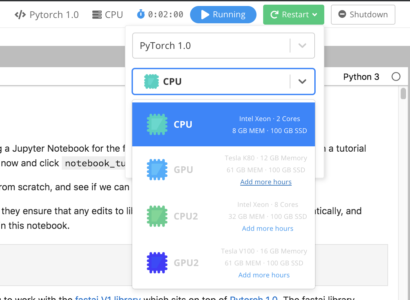Click the teal CPU chip icon in list
This screenshot has height=300, width=410.
(x=157, y=124)
